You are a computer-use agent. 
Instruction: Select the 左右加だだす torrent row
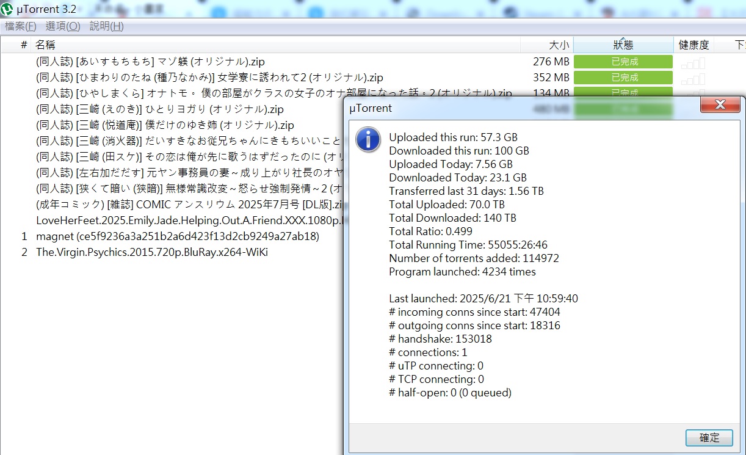(189, 173)
